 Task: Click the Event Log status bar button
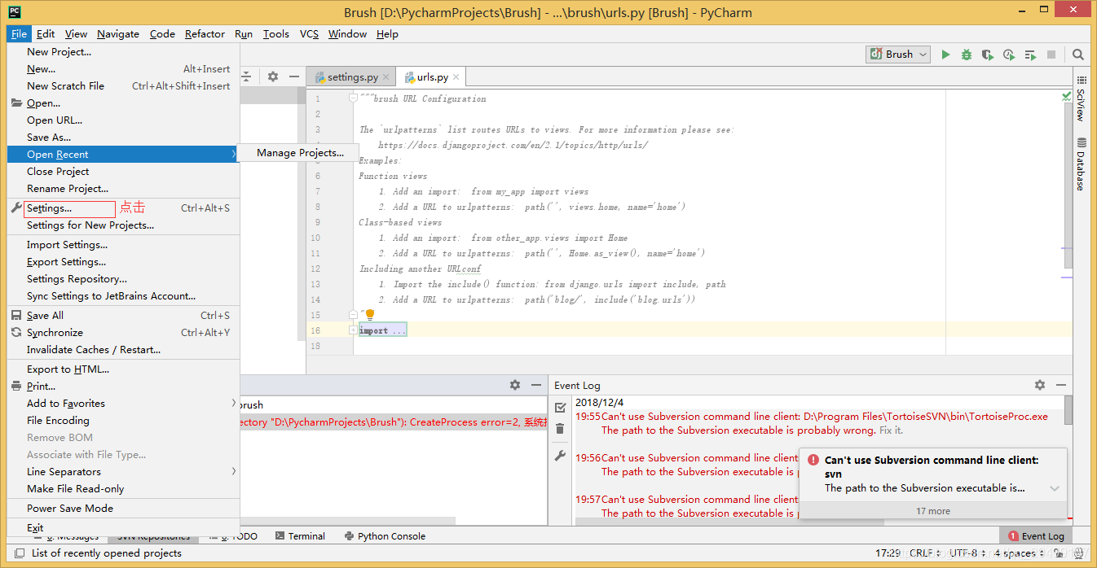pos(1035,536)
